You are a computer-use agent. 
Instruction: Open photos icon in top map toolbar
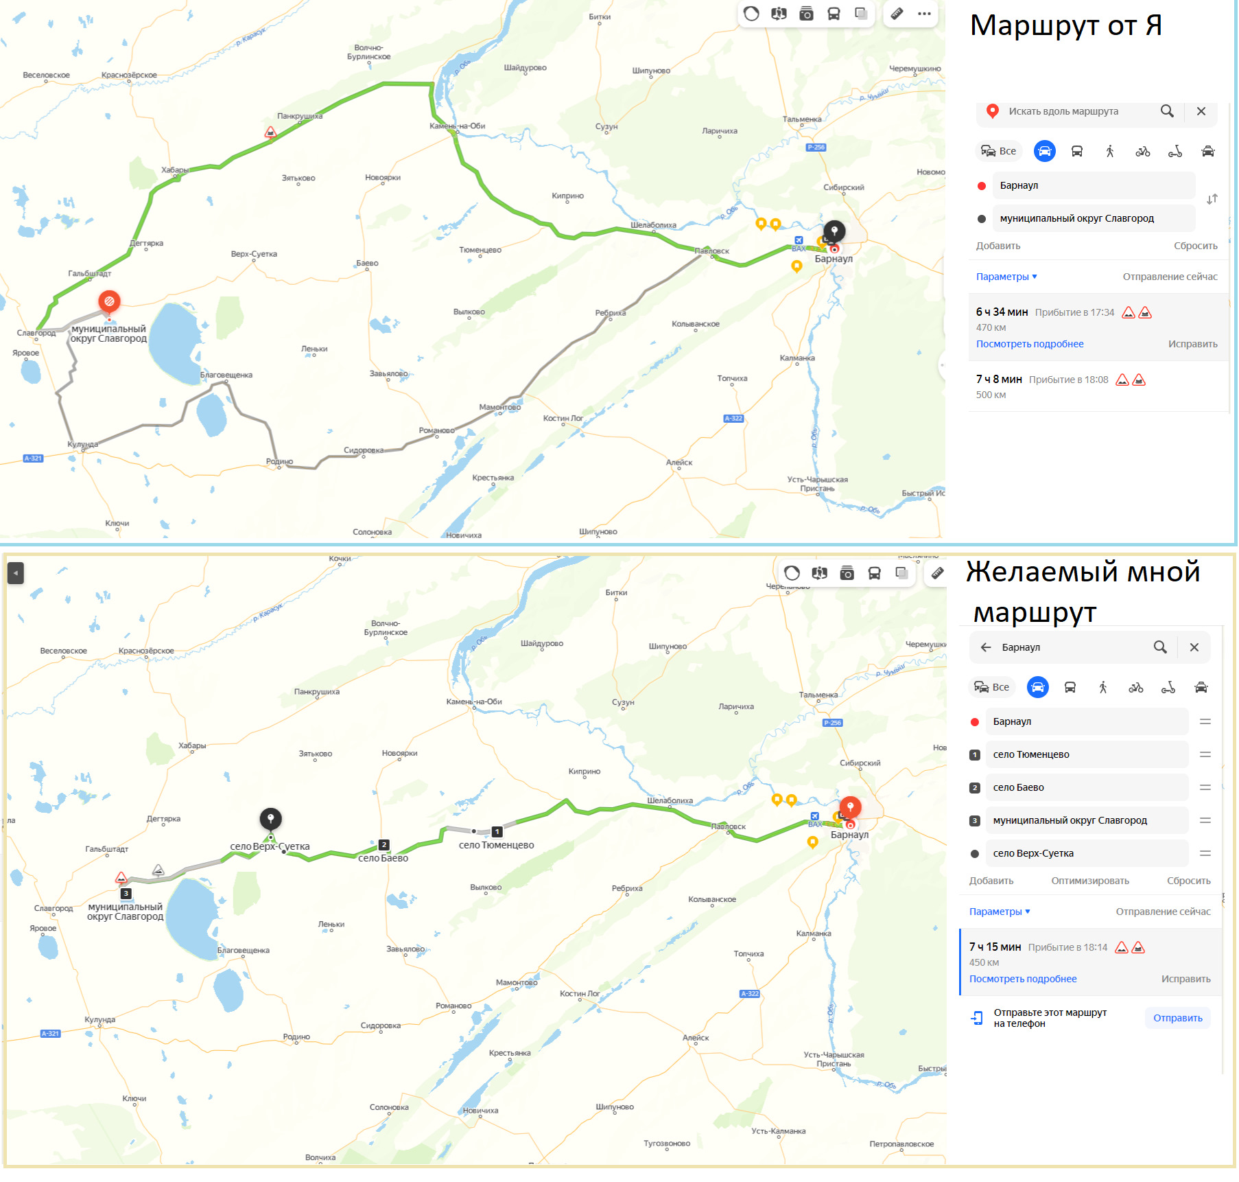pyautogui.click(x=806, y=14)
